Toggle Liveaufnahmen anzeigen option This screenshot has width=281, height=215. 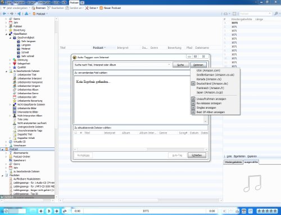coord(211,99)
